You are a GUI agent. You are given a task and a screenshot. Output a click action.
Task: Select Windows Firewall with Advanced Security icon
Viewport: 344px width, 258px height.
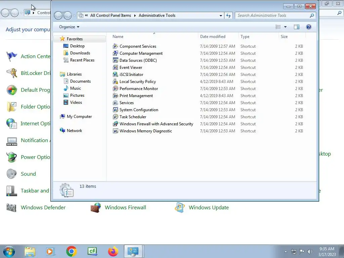pos(116,124)
